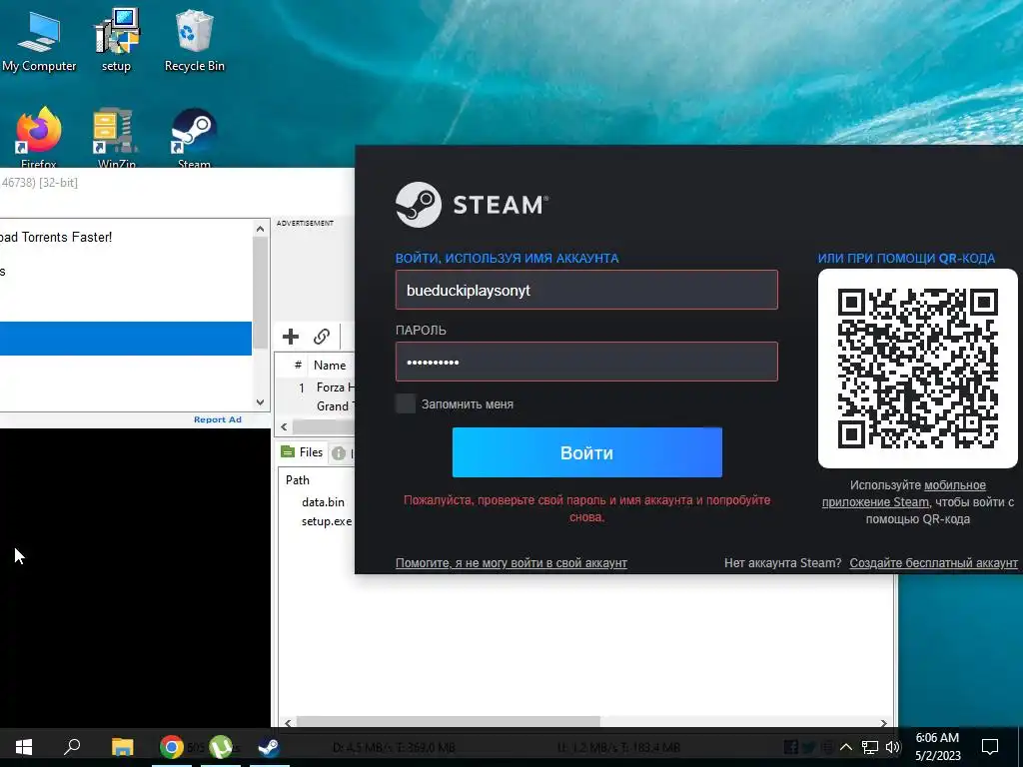The height and width of the screenshot is (767, 1023).
Task: Click 'Torrents Faster!' ad text
Action: point(67,238)
